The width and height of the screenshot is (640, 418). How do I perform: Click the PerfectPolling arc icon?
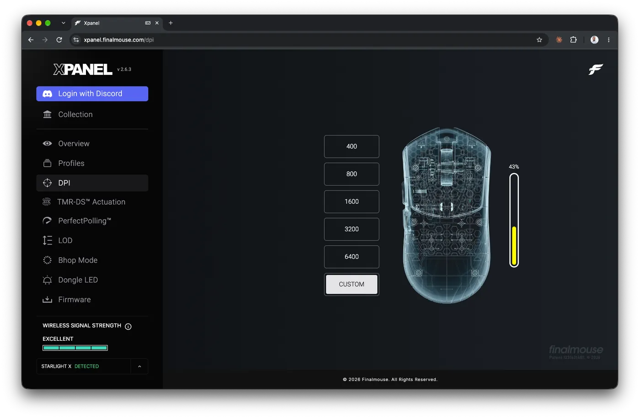pyautogui.click(x=47, y=221)
